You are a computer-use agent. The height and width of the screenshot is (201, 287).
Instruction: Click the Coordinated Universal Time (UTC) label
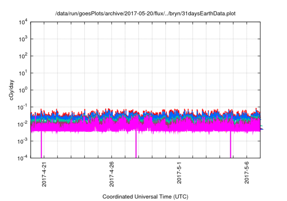145,197
